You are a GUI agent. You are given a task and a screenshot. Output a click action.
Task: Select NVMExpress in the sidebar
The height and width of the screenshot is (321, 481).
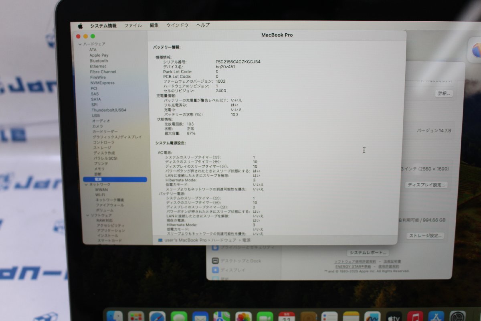[x=102, y=83]
